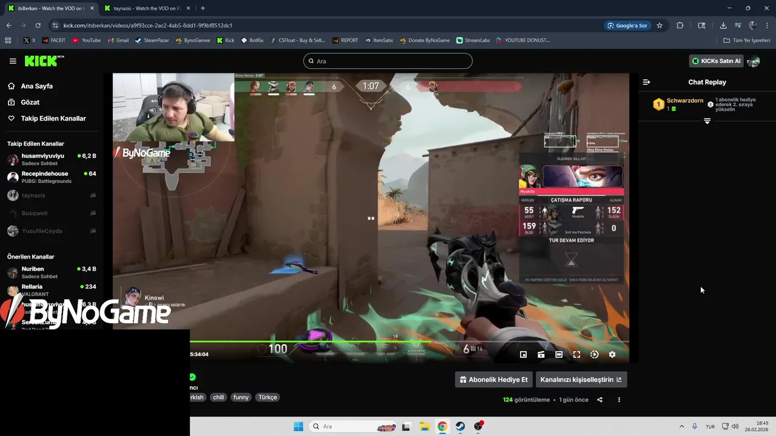Open YouTube bookmark

tap(86, 41)
